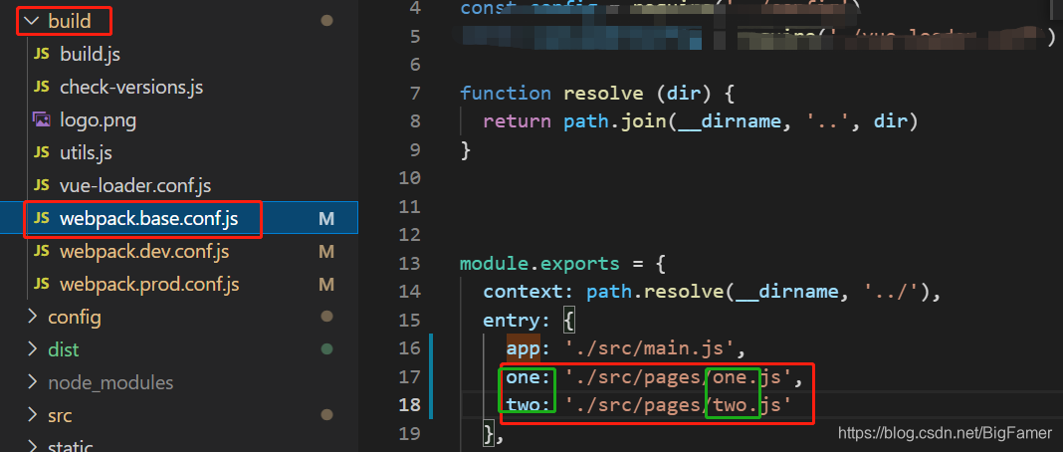Open build.js file

91,54
